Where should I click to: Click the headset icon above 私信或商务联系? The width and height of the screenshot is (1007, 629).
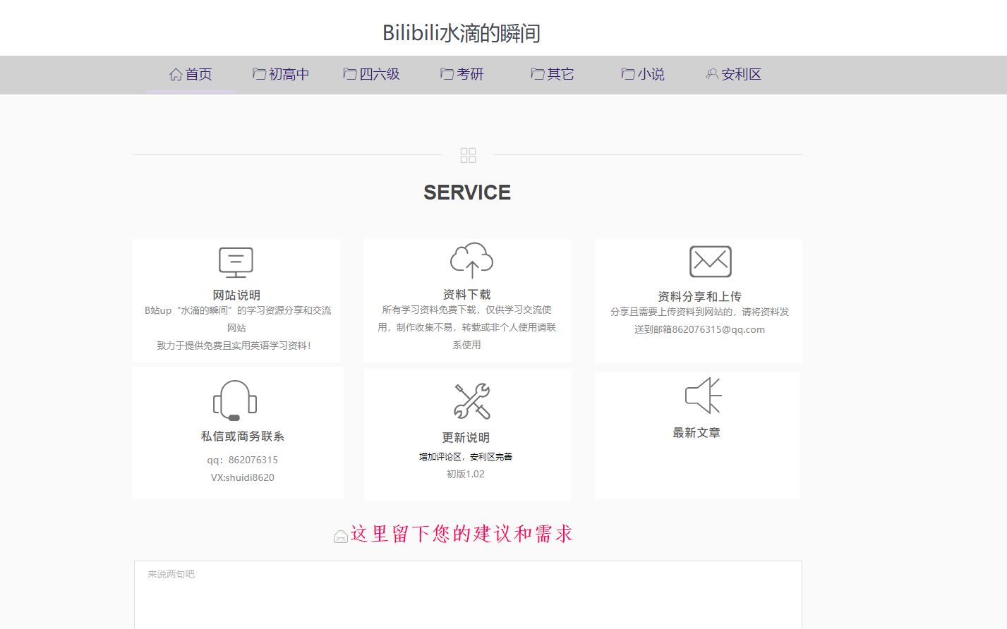235,401
